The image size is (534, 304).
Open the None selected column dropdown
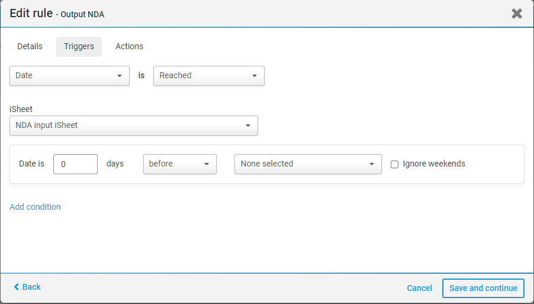tap(307, 164)
